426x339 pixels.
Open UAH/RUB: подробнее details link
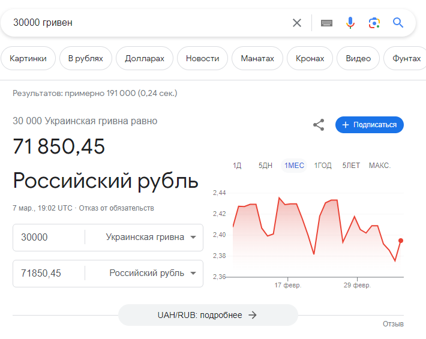click(208, 315)
